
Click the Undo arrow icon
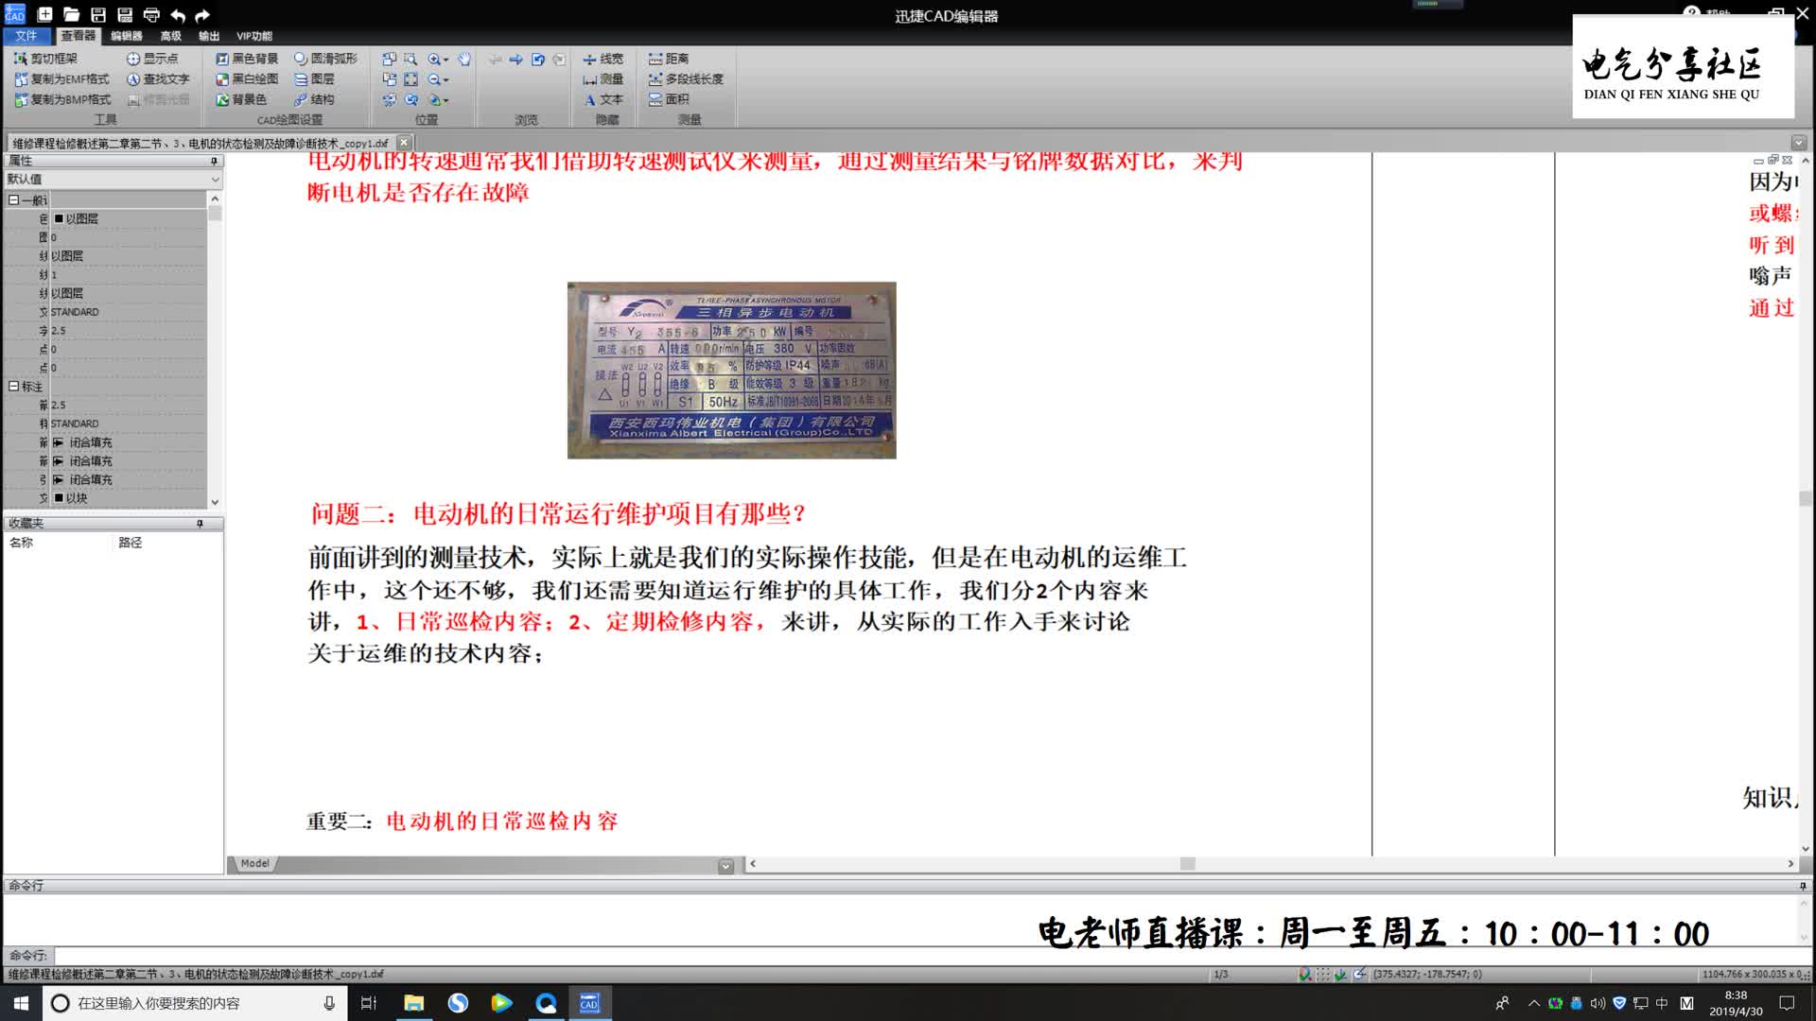[177, 15]
